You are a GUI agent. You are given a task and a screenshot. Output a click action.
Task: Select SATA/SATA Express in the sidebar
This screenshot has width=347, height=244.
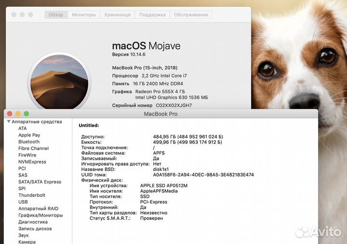pyautogui.click(x=40, y=182)
